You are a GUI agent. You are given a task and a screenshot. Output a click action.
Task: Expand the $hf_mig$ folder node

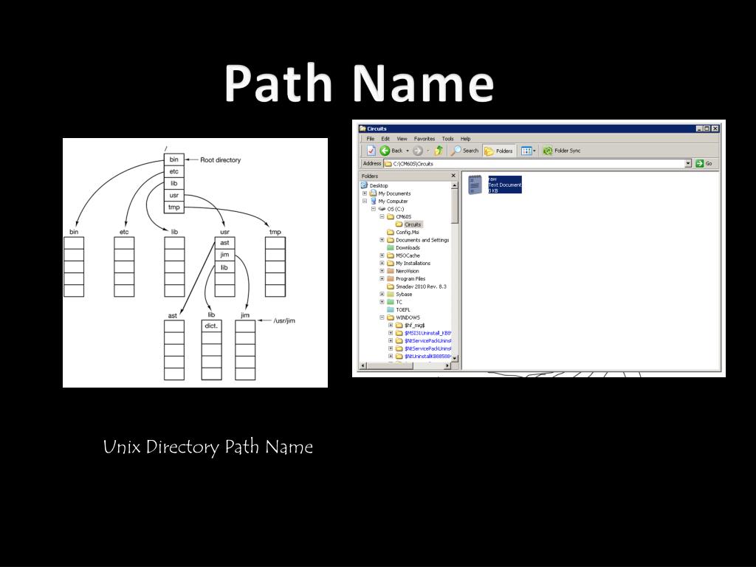[x=391, y=325]
